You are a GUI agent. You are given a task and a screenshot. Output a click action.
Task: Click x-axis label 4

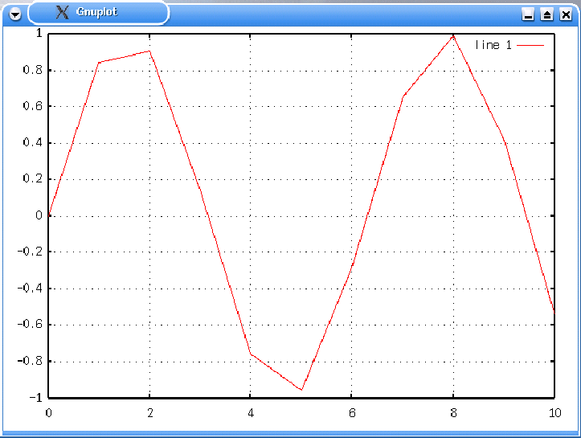tap(251, 413)
